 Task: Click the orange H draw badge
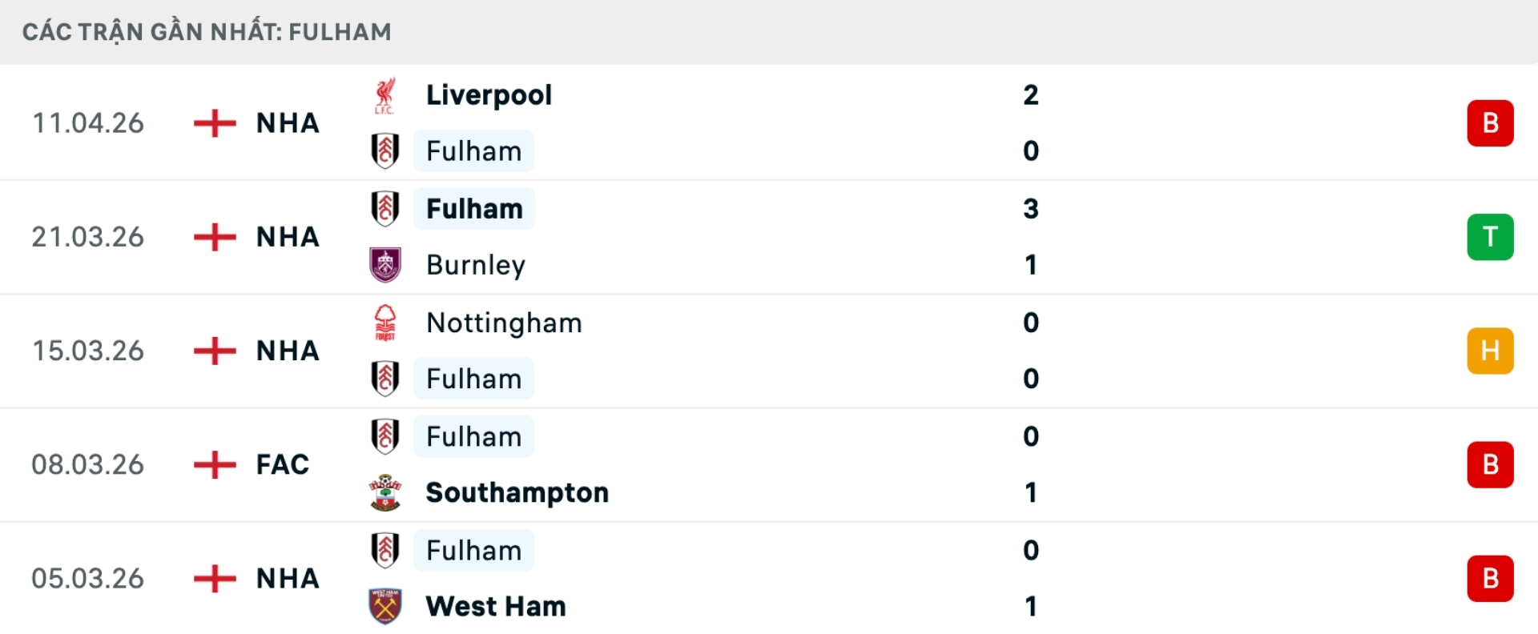pos(1490,351)
